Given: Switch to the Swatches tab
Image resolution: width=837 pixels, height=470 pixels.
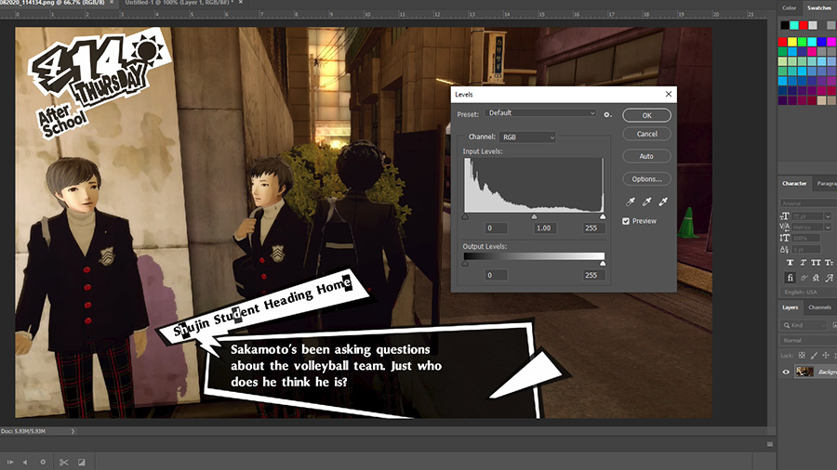Looking at the screenshot, I should 818,8.
